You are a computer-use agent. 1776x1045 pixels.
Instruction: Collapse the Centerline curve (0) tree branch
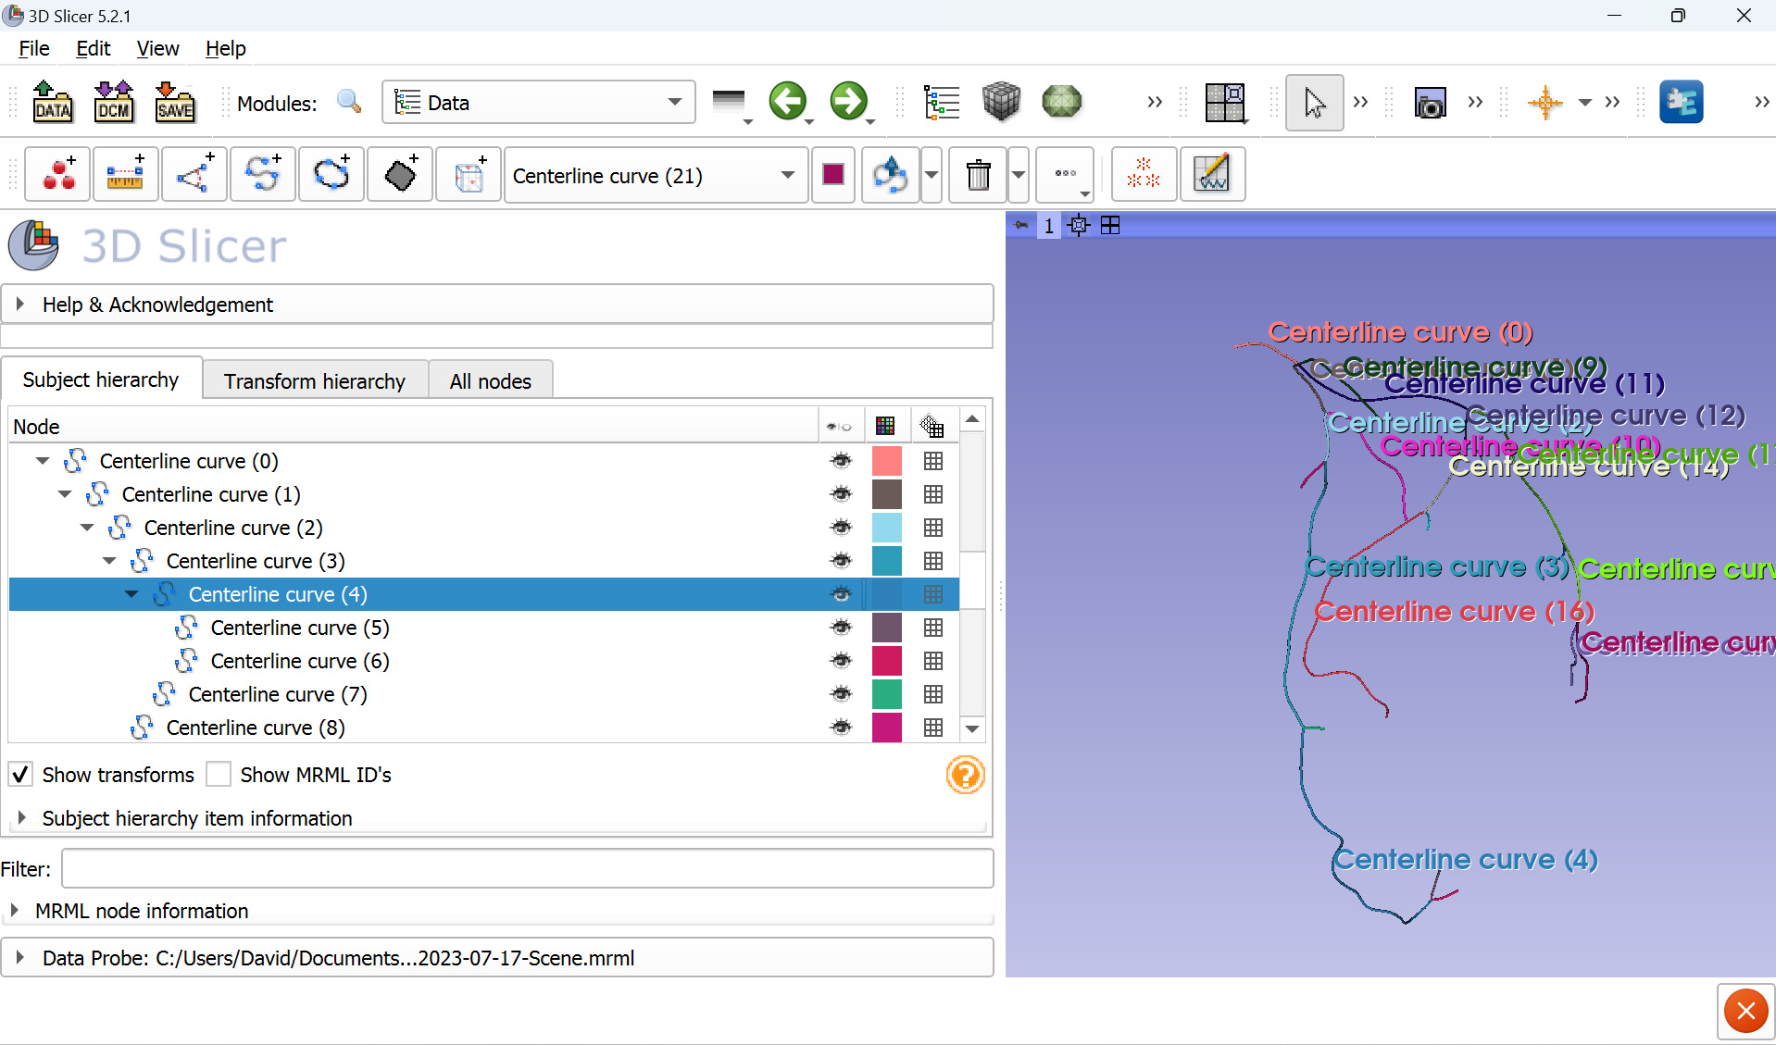pos(43,461)
